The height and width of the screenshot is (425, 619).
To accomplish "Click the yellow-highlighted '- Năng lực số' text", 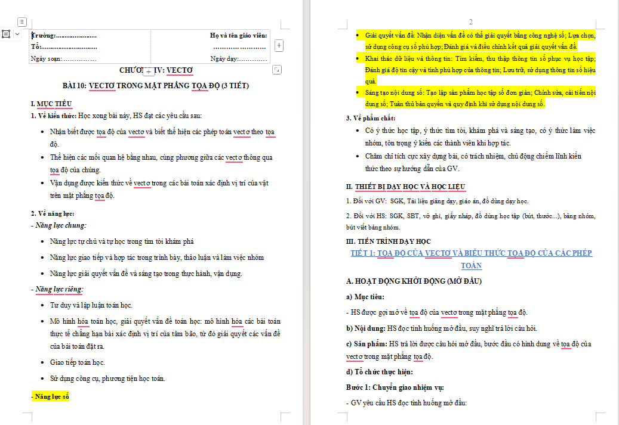I will (50, 396).
